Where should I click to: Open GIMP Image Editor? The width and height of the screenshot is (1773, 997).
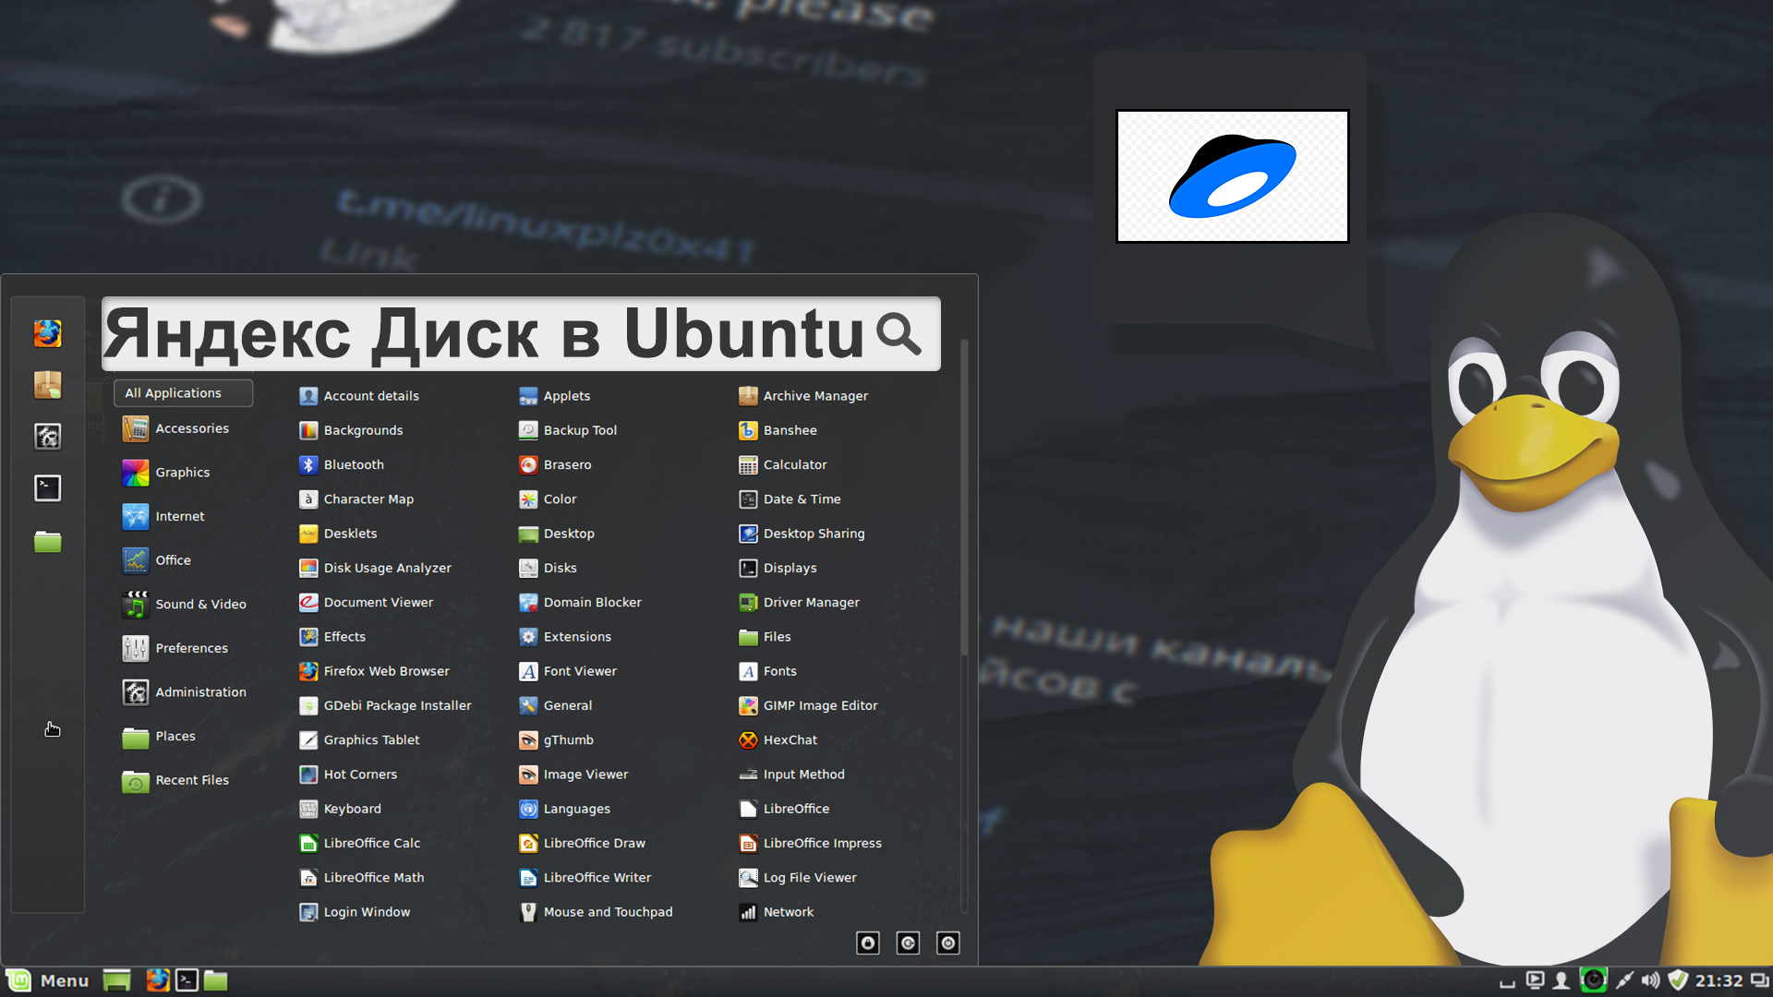[x=819, y=705]
